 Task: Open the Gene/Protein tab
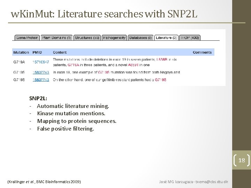tap(27, 38)
